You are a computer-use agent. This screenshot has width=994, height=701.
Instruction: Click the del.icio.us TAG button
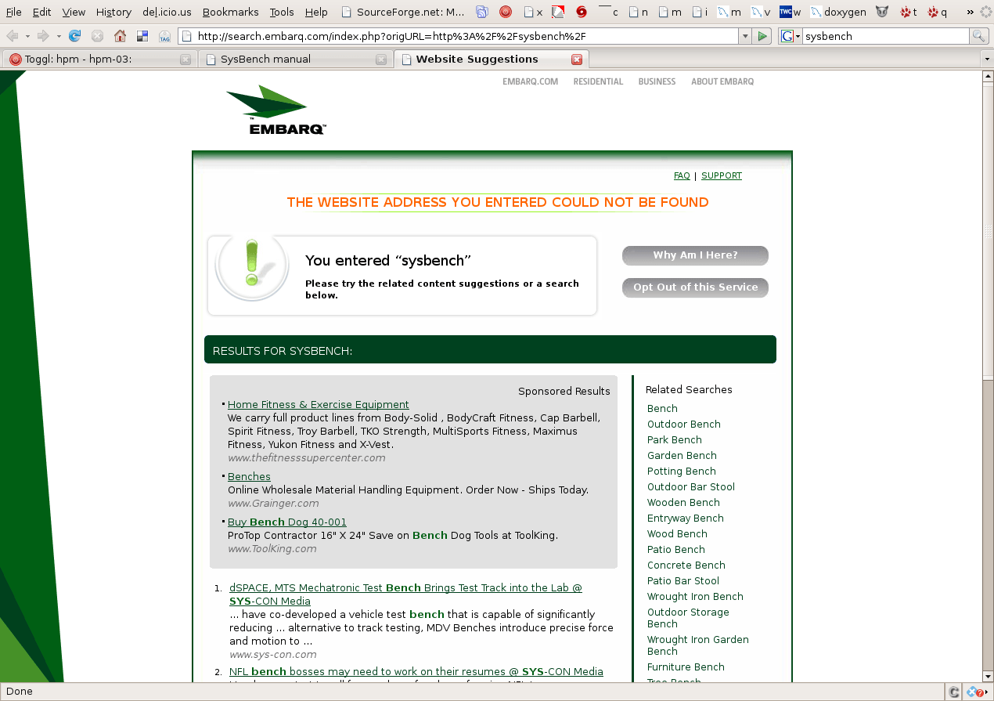[164, 36]
